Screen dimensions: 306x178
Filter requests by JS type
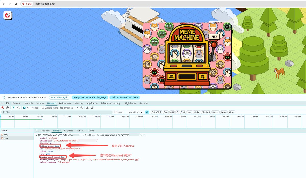(x=177, y=112)
